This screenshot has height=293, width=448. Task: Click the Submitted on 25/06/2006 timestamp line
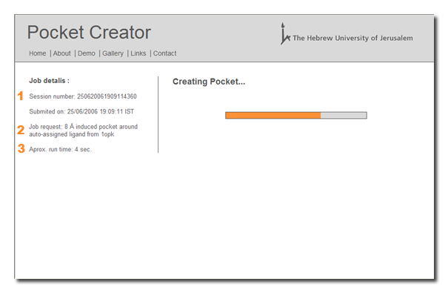(81, 111)
